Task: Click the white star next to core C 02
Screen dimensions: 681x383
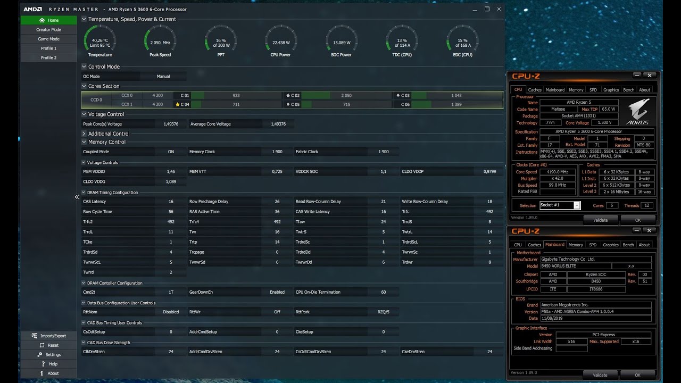Action: [288, 96]
